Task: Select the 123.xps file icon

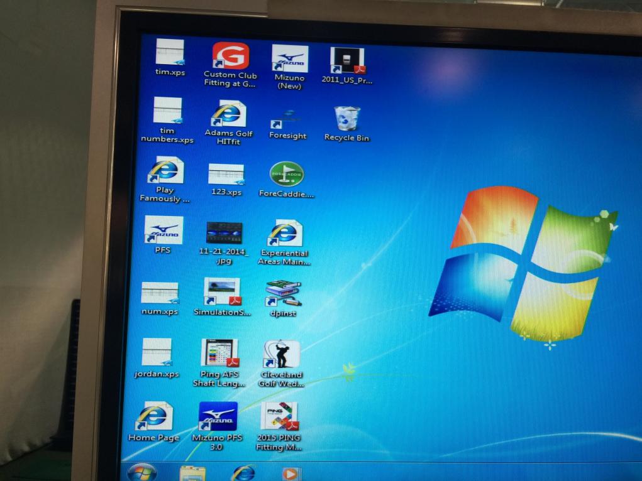Action: click(226, 174)
